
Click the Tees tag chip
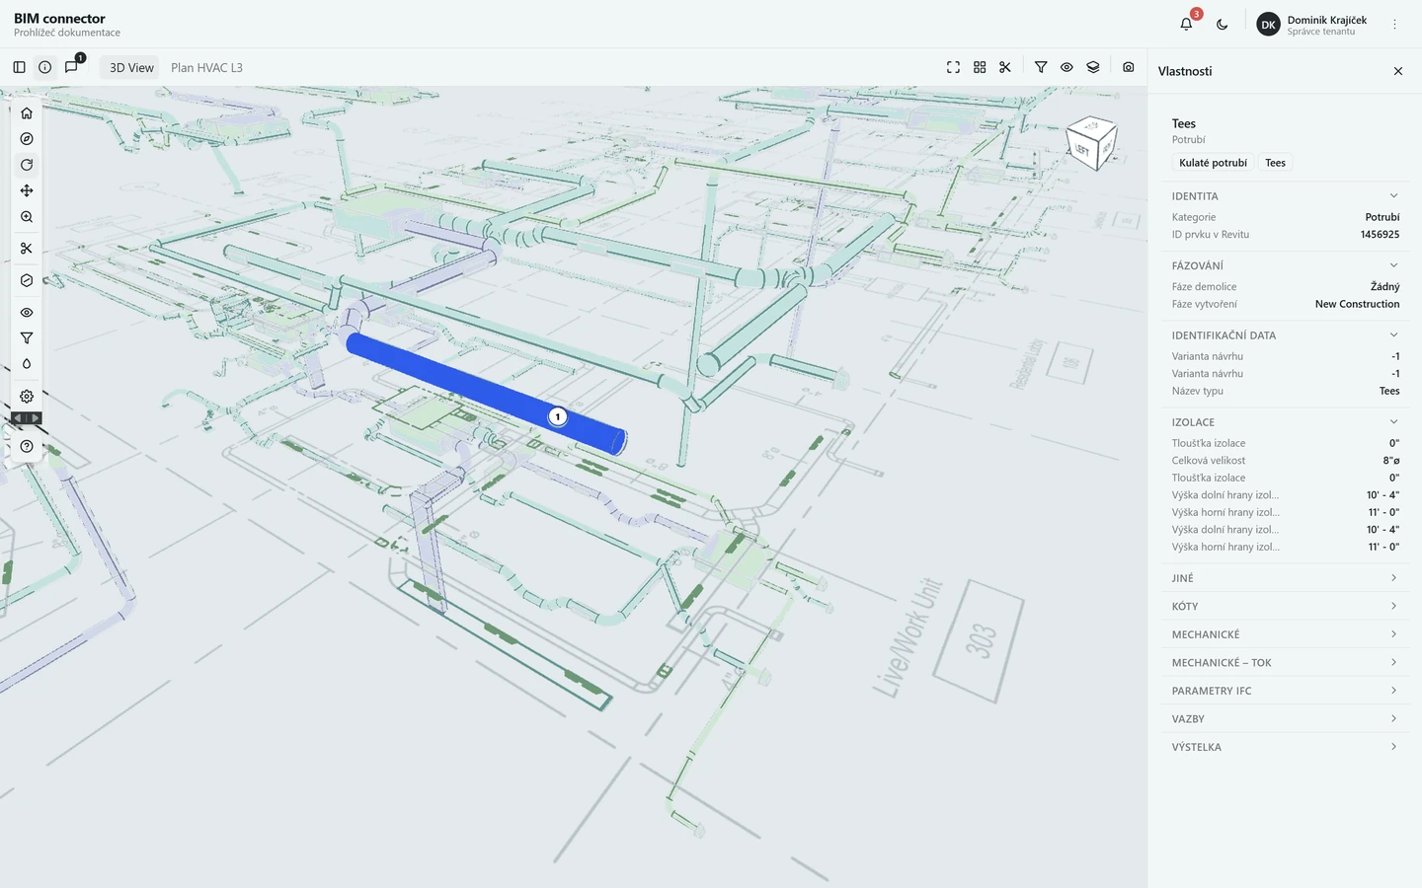1276,163
